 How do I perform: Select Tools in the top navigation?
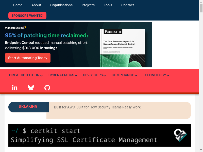(x=108, y=5)
